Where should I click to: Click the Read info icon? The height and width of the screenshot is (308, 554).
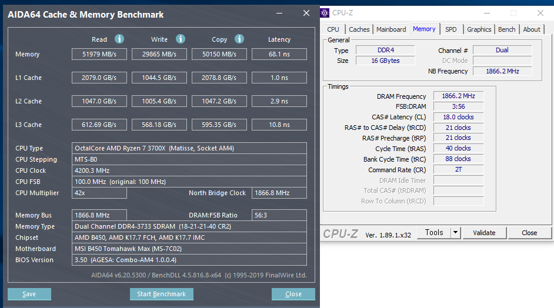click(119, 39)
